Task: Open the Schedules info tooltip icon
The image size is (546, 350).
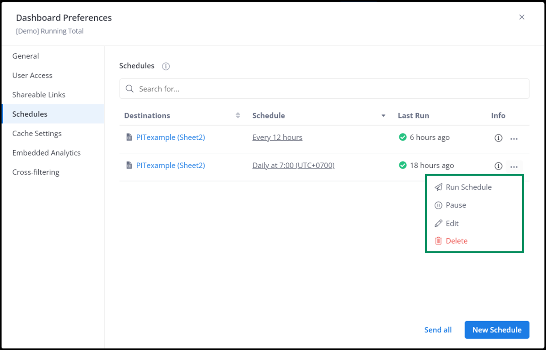Action: tap(166, 66)
